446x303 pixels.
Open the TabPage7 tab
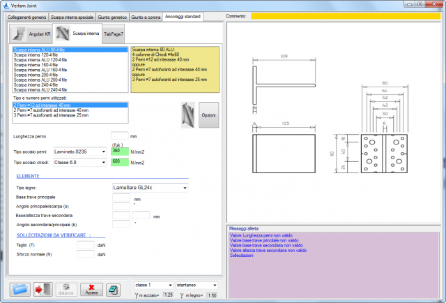(x=113, y=34)
